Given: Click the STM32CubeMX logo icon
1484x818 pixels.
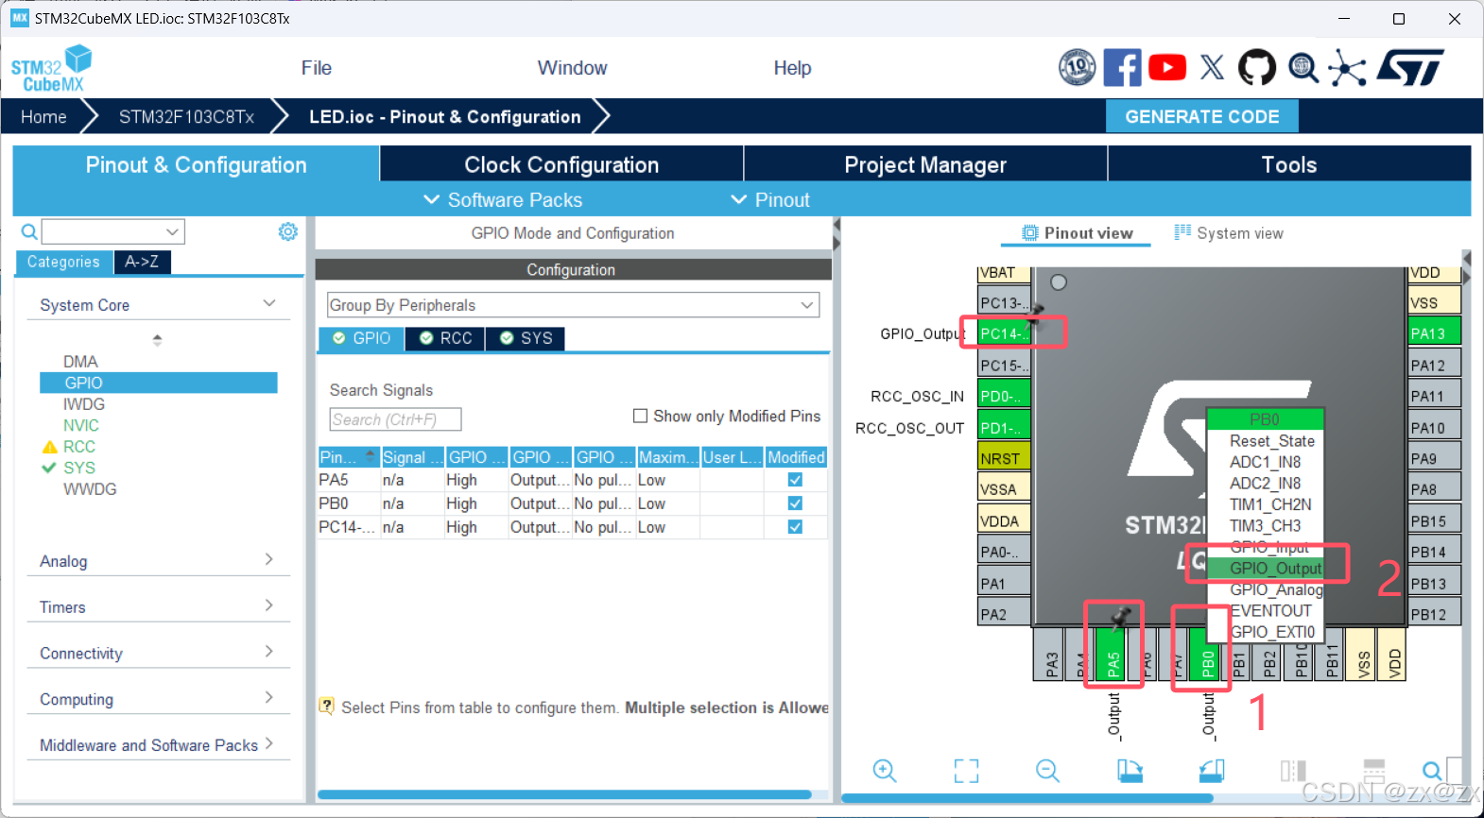Looking at the screenshot, I should click(x=52, y=68).
